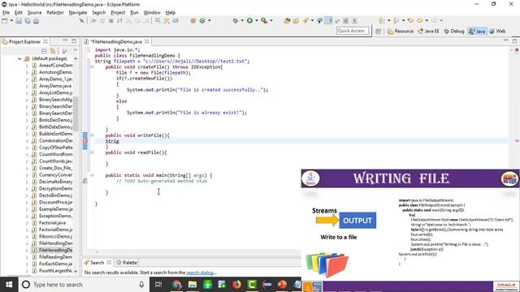
Task: Switch to the Web perspective
Action: 497,31
